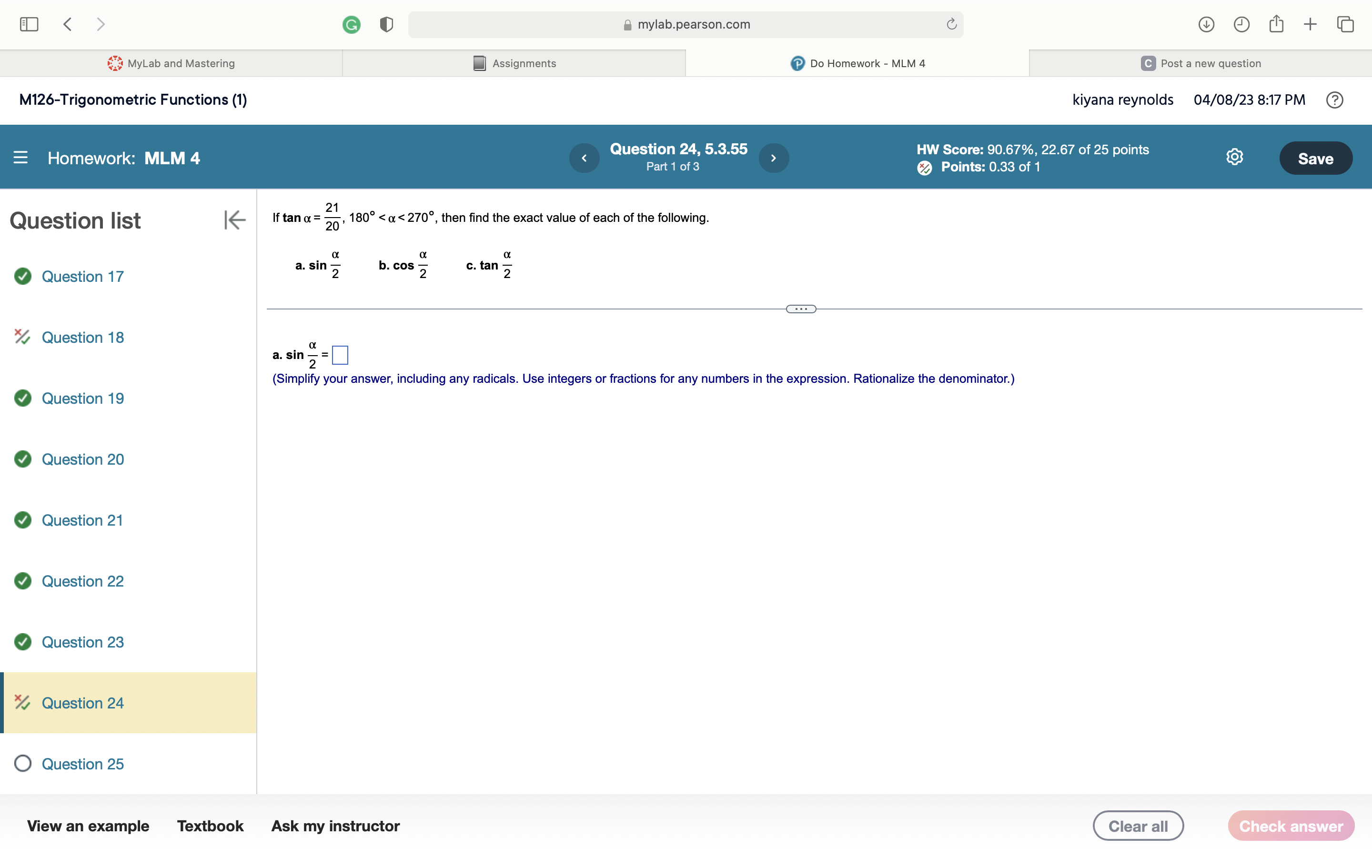Click the partial icon beside Question 18
The width and height of the screenshot is (1372, 857).
pos(22,337)
